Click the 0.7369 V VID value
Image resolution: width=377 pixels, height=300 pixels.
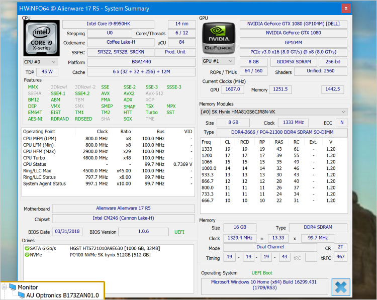point(183,164)
